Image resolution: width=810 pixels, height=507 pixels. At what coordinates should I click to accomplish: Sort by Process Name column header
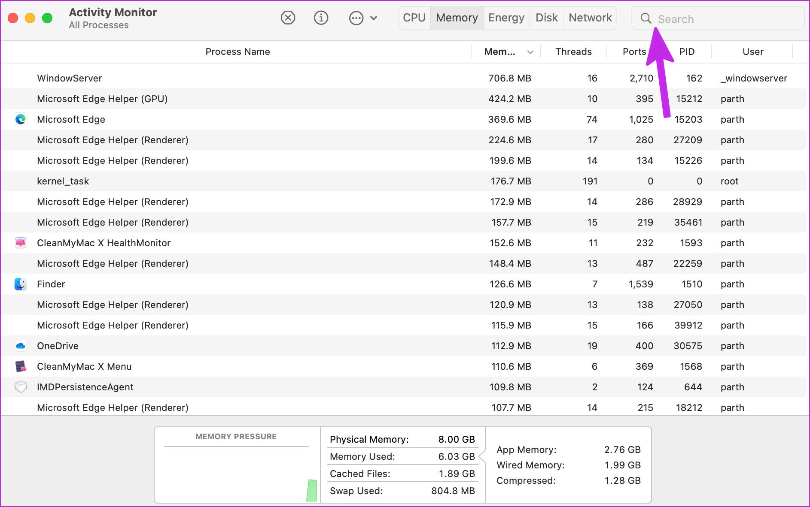pyautogui.click(x=238, y=52)
